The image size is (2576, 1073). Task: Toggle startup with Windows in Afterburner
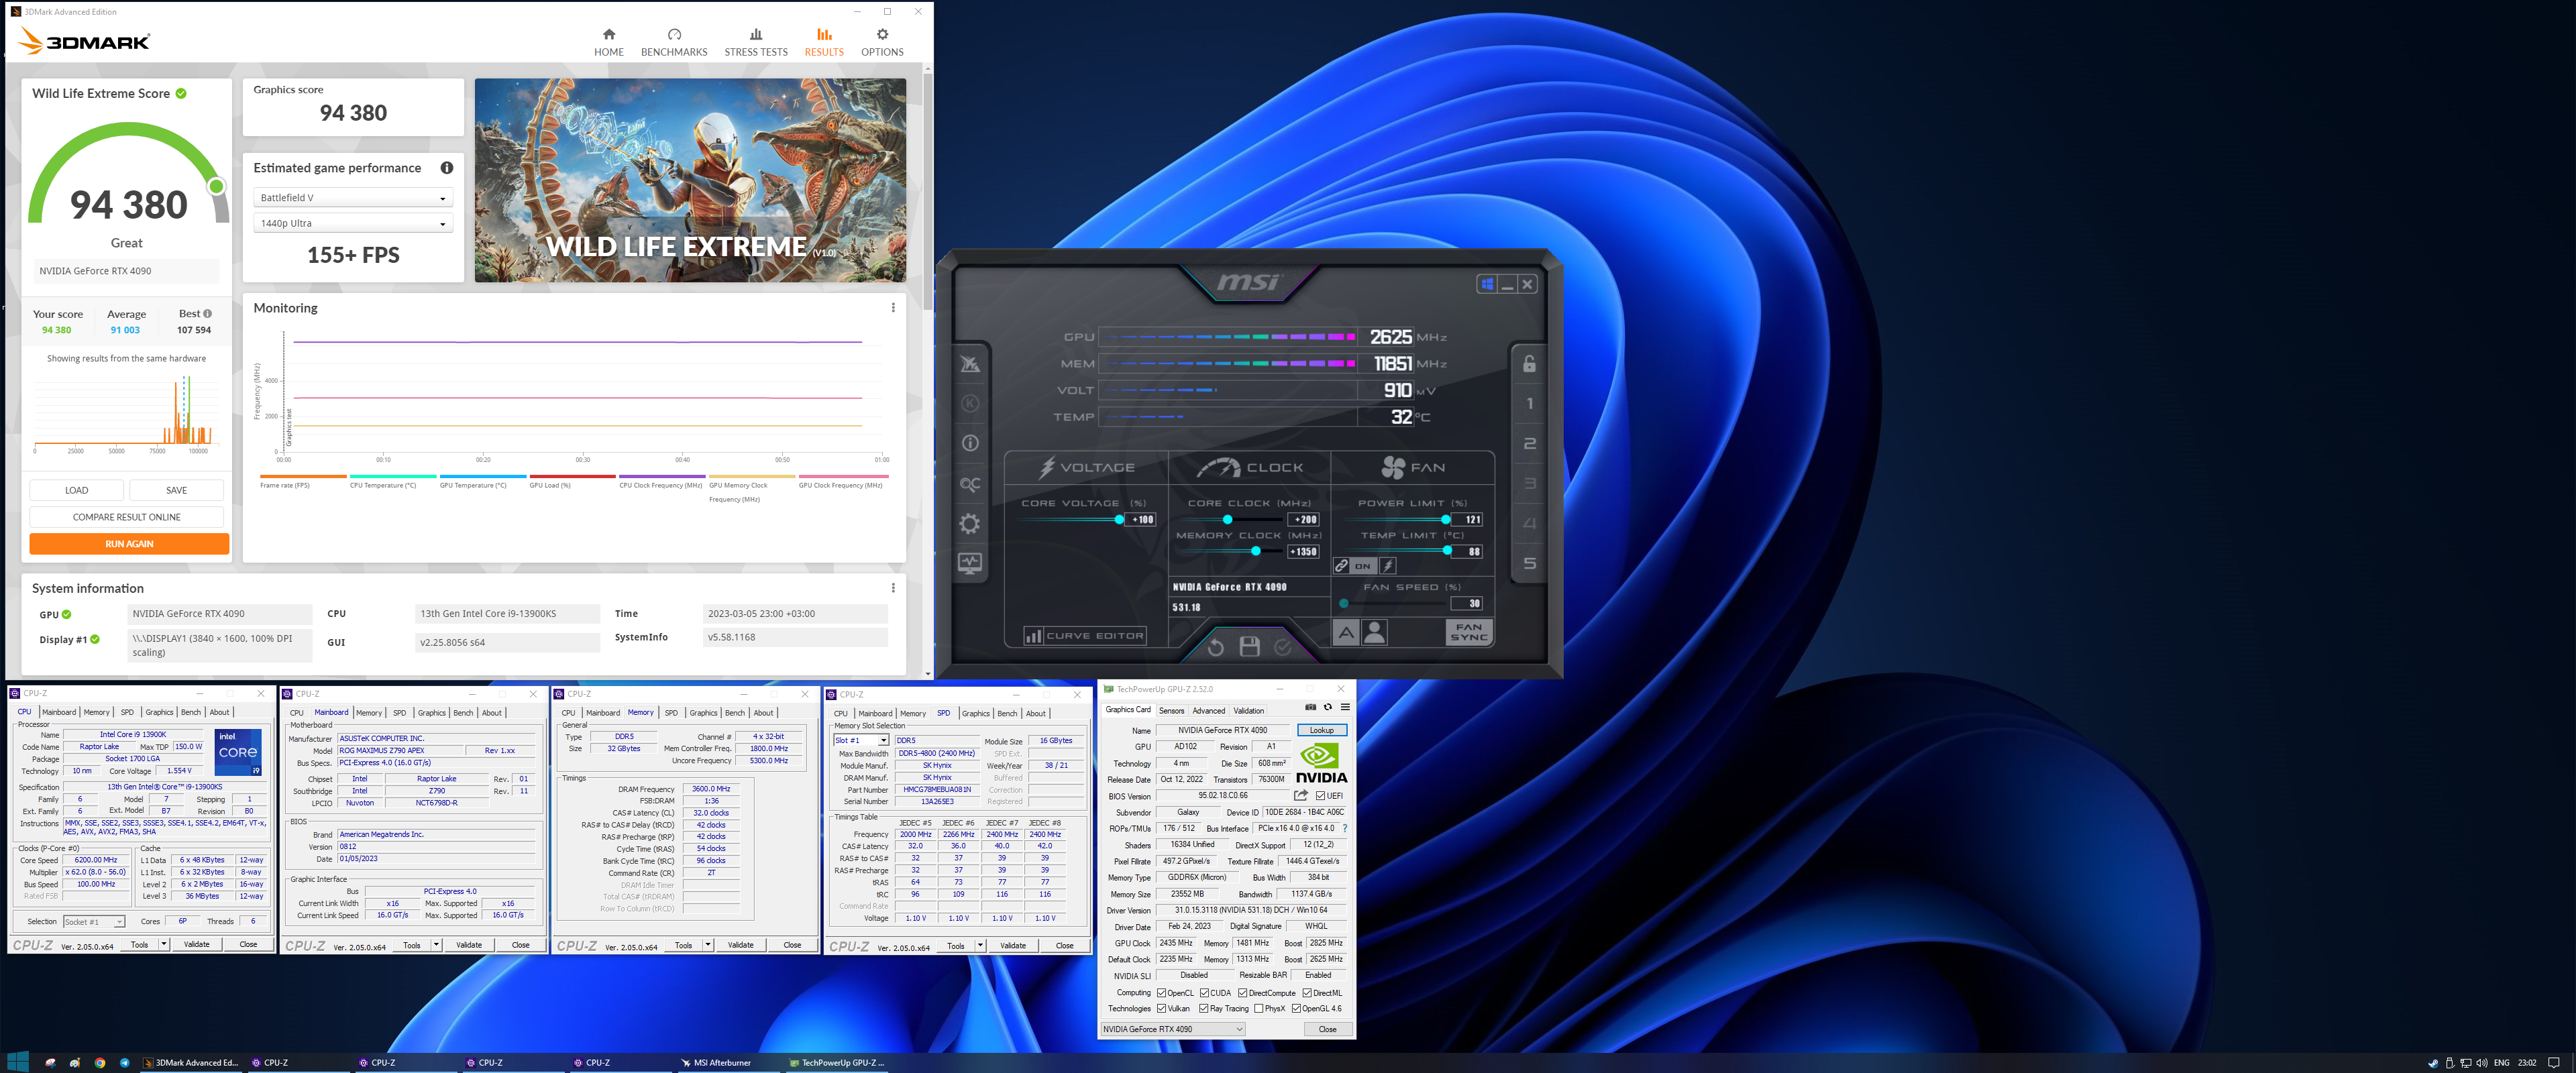(x=1487, y=284)
